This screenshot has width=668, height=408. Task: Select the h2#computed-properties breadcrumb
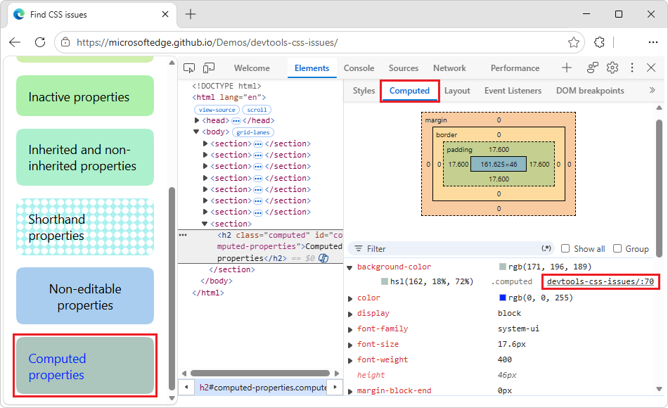pyautogui.click(x=262, y=387)
